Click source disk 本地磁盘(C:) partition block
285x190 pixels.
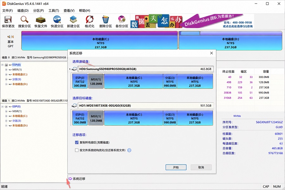pyautogui.click(x=134, y=81)
